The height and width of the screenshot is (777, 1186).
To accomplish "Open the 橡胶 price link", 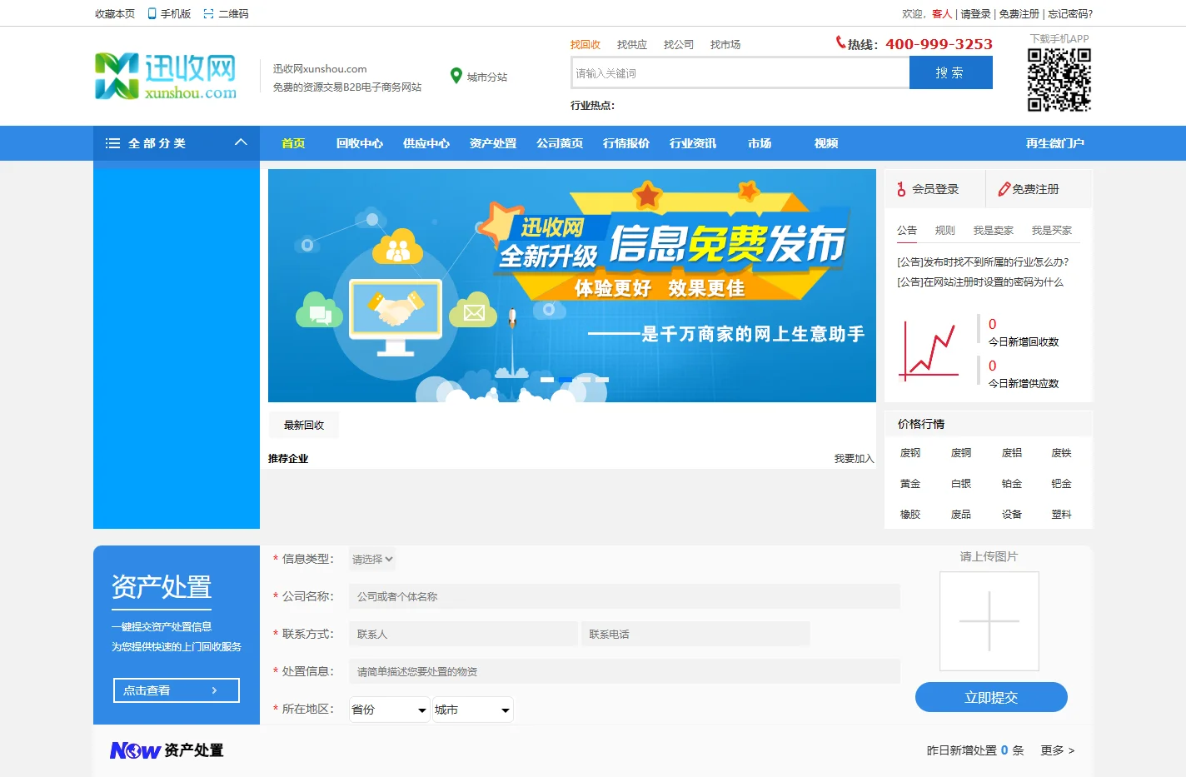I will coord(910,515).
